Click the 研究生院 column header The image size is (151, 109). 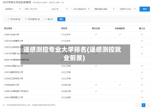coord(96,29)
